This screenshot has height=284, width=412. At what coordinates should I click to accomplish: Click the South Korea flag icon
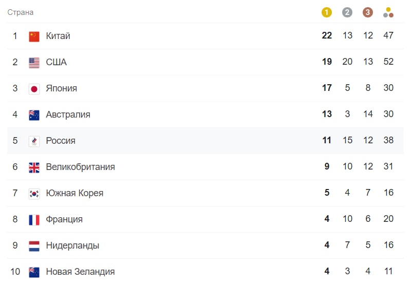[x=34, y=194]
